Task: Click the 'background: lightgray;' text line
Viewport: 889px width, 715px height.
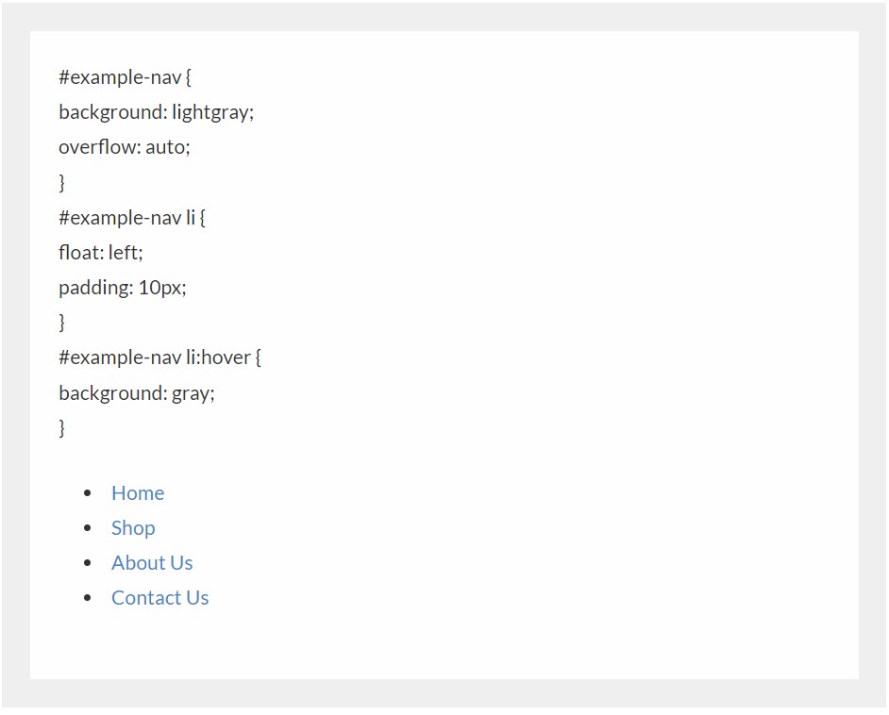Action: [156, 112]
